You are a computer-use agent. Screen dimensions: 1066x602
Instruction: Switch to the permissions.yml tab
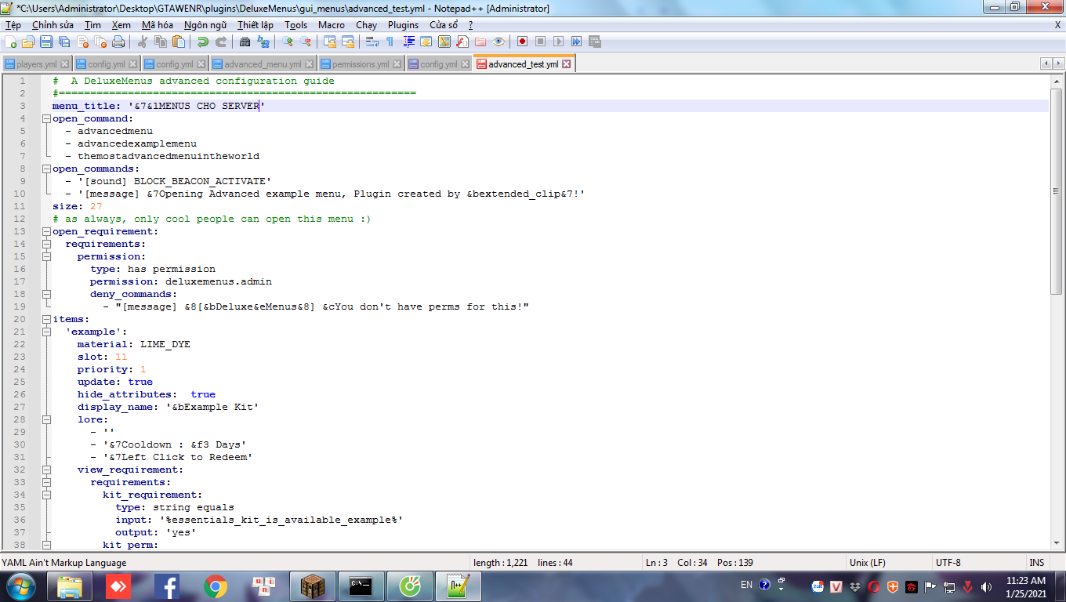(361, 64)
